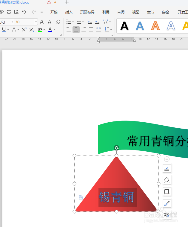
Task: Click the print icon in quick access toolbar
Action: [9, 12]
